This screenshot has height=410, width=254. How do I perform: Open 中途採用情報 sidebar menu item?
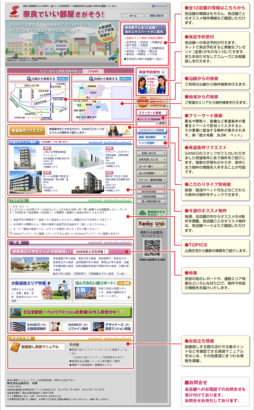[x=152, y=197]
